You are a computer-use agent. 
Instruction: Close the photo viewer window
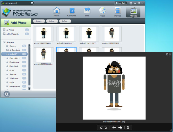(x=170, y=54)
